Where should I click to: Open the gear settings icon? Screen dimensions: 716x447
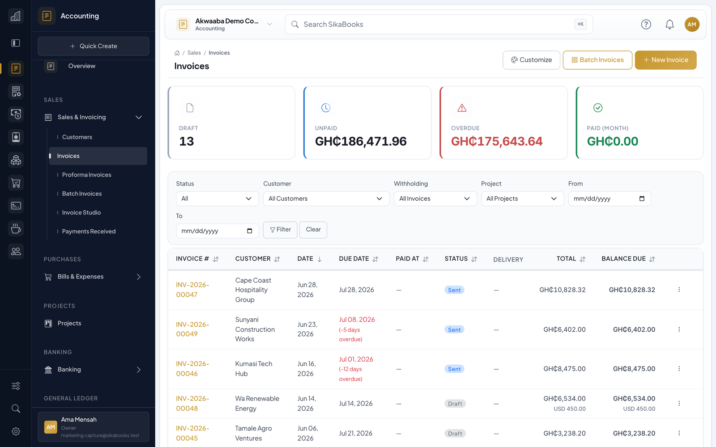pyautogui.click(x=16, y=431)
